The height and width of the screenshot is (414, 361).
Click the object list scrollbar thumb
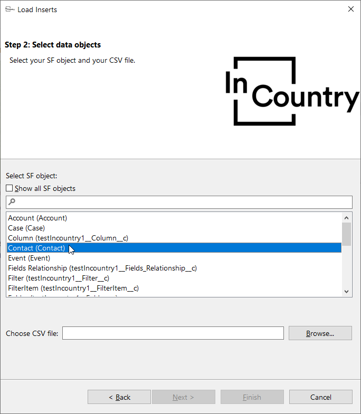(x=346, y=234)
